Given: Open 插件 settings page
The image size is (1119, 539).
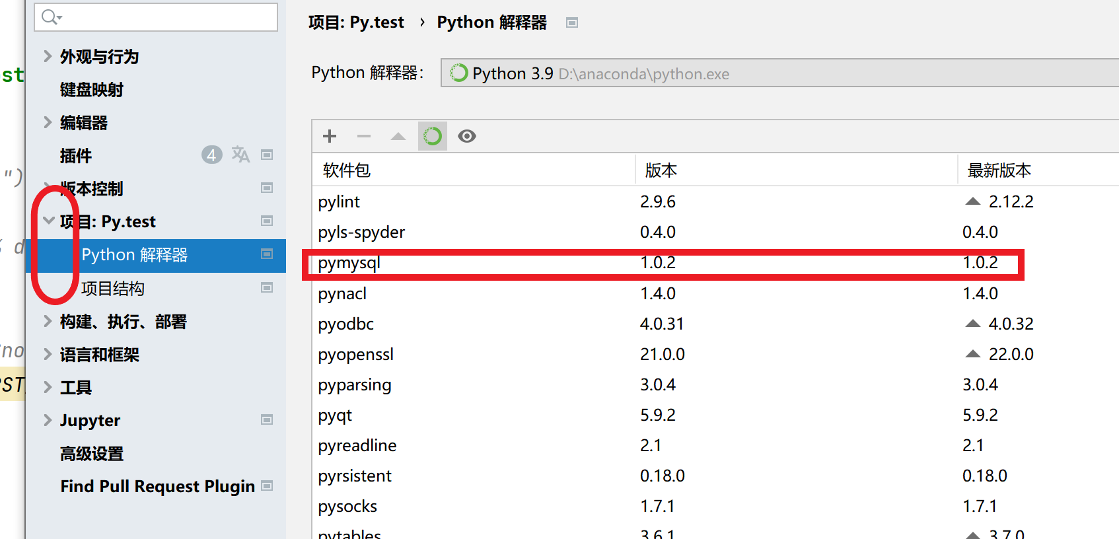Looking at the screenshot, I should 76,155.
